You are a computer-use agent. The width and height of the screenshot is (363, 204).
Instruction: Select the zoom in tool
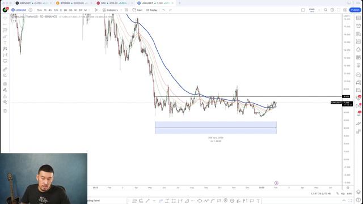click(5, 75)
